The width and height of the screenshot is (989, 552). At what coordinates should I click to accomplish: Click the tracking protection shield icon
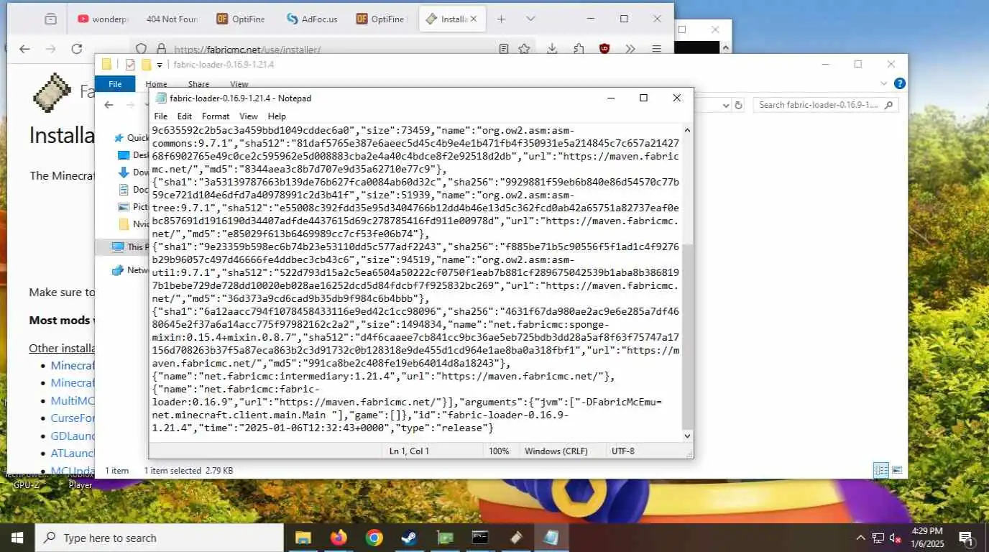pos(142,49)
